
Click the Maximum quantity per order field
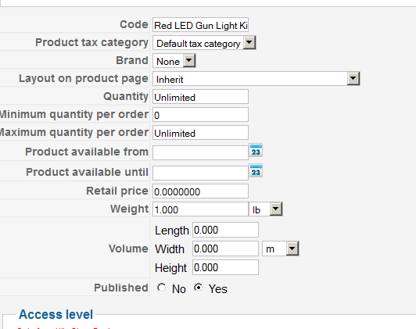pyautogui.click(x=200, y=133)
